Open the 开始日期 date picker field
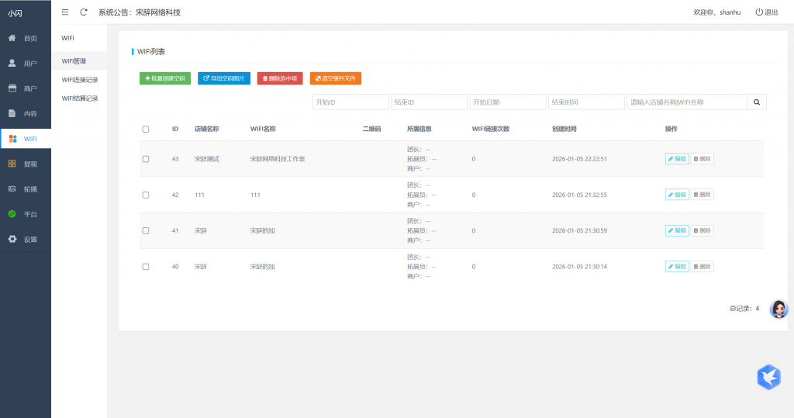The image size is (794, 418). click(507, 102)
